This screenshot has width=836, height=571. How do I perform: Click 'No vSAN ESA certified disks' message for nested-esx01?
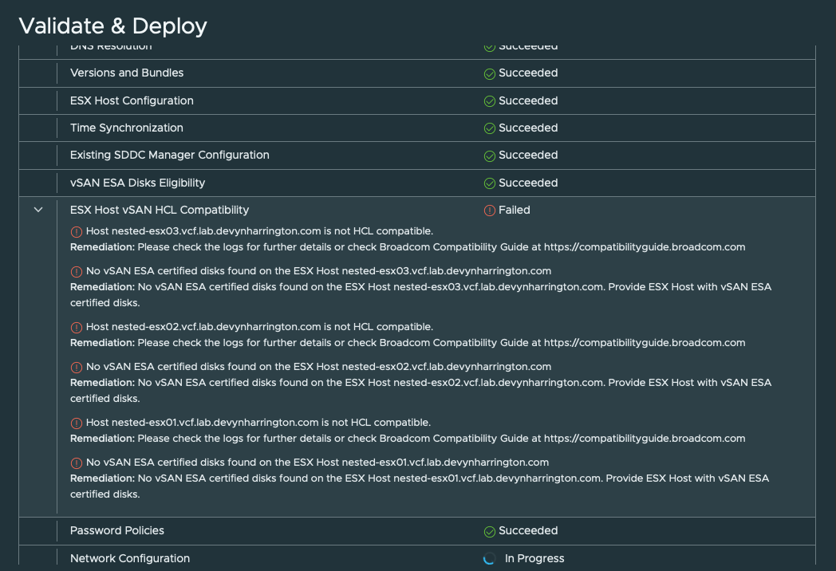click(317, 463)
